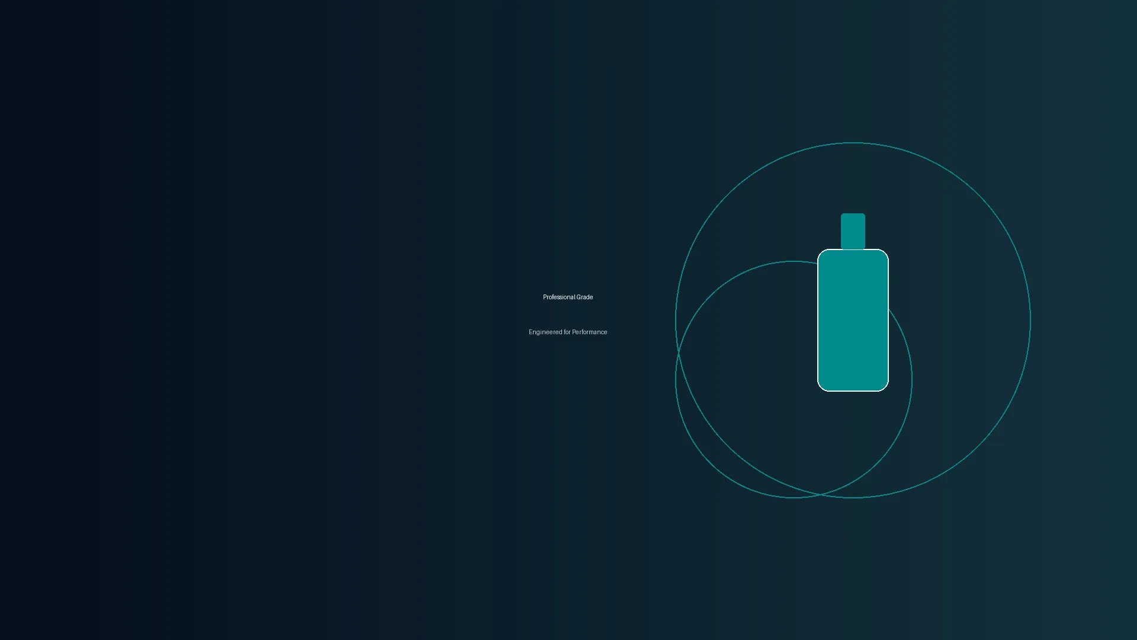Screen dimensions: 1137x640
Task: Click the center of the bottle body
Action: (853, 320)
